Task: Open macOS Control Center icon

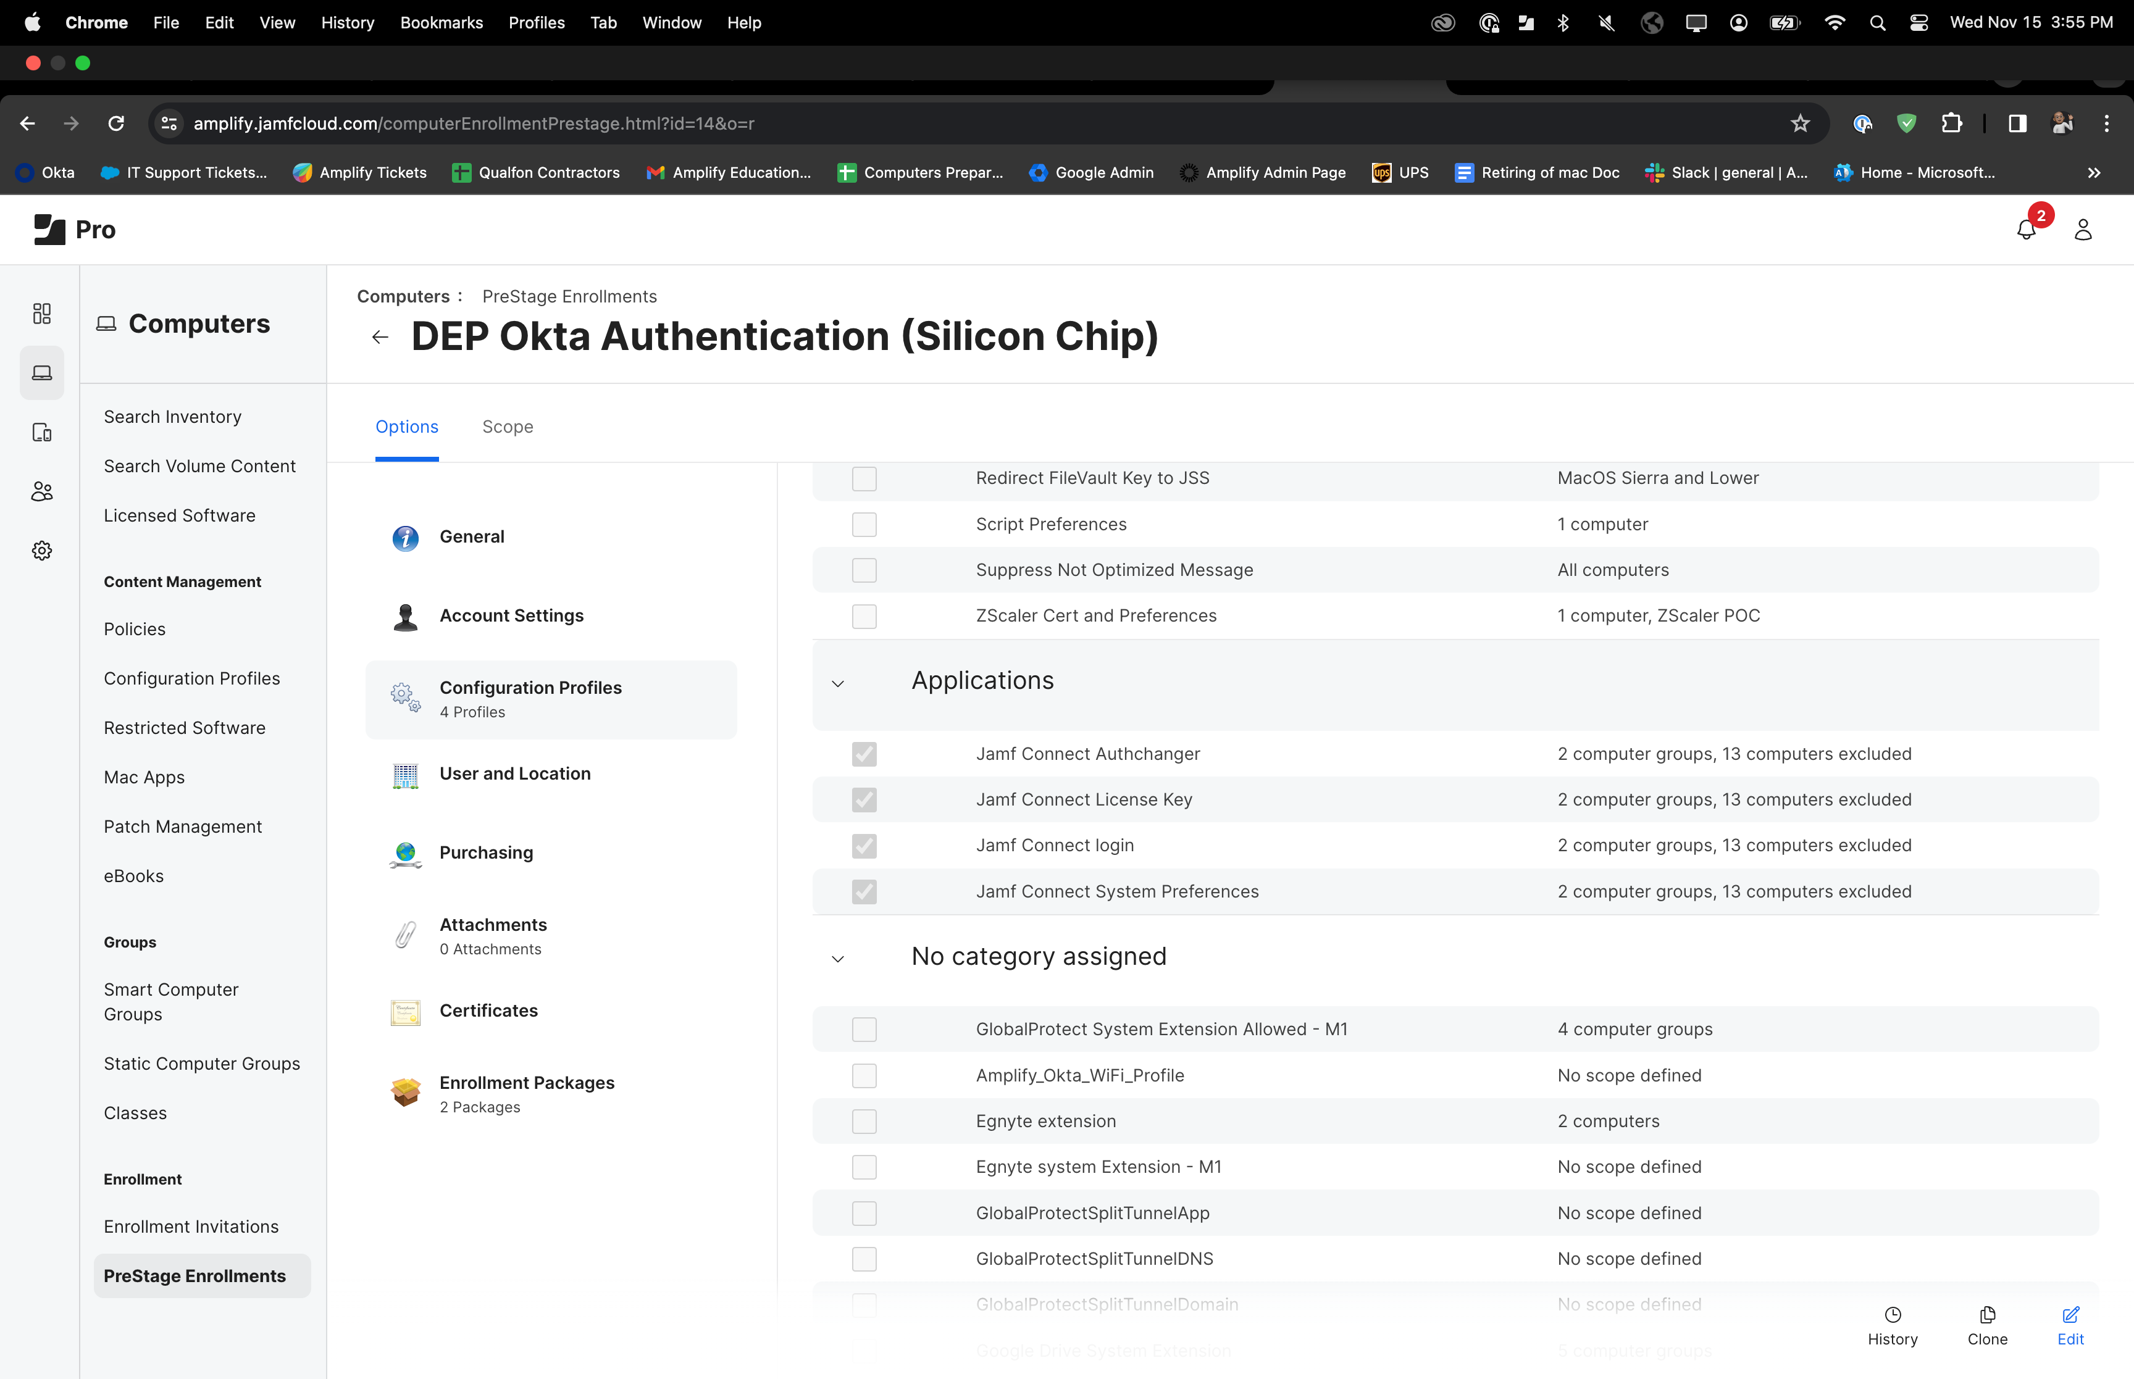Action: click(x=1918, y=22)
